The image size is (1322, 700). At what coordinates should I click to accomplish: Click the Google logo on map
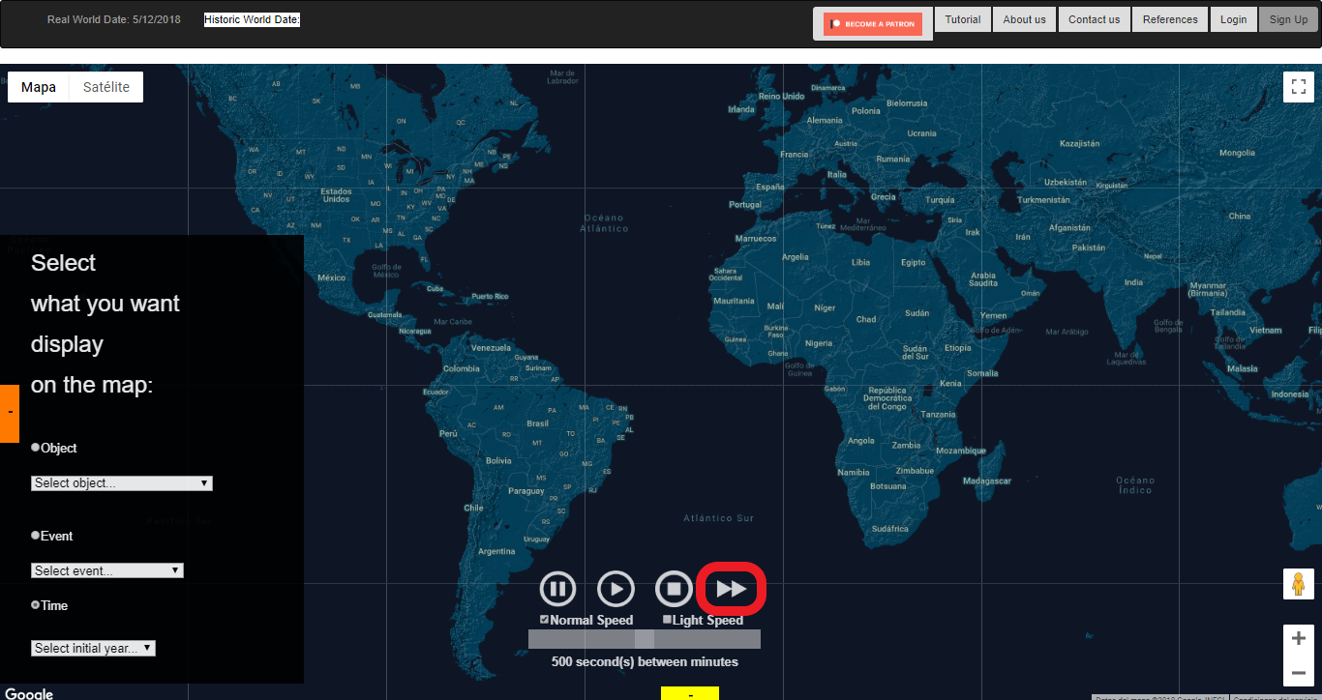click(x=29, y=693)
